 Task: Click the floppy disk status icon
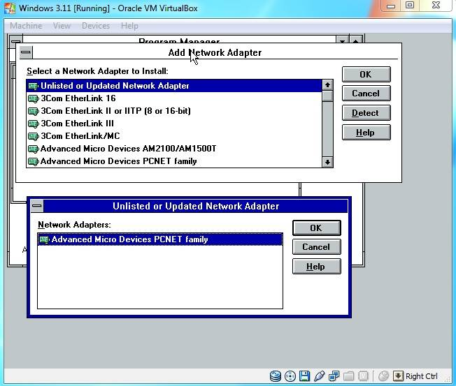click(304, 376)
